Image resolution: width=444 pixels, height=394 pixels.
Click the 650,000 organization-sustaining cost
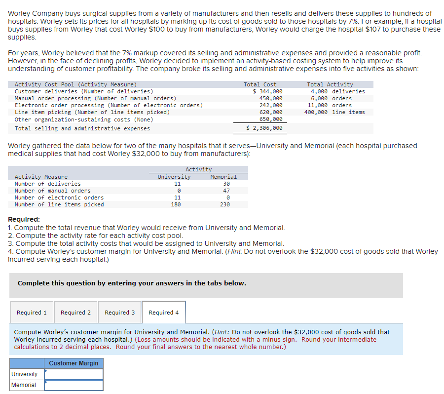(271, 119)
